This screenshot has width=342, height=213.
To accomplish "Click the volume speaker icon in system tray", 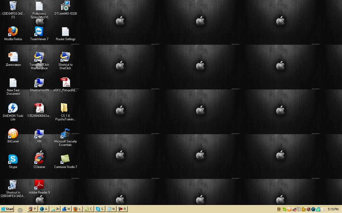I will (308, 209).
